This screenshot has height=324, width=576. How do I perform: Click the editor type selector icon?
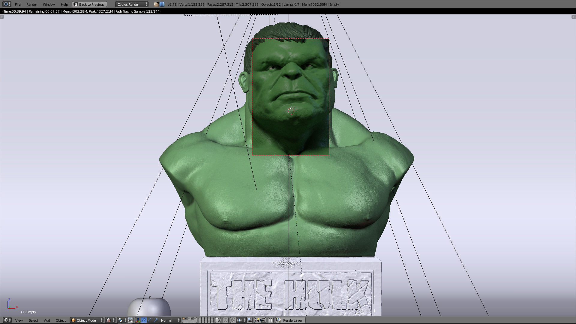tap(6, 320)
